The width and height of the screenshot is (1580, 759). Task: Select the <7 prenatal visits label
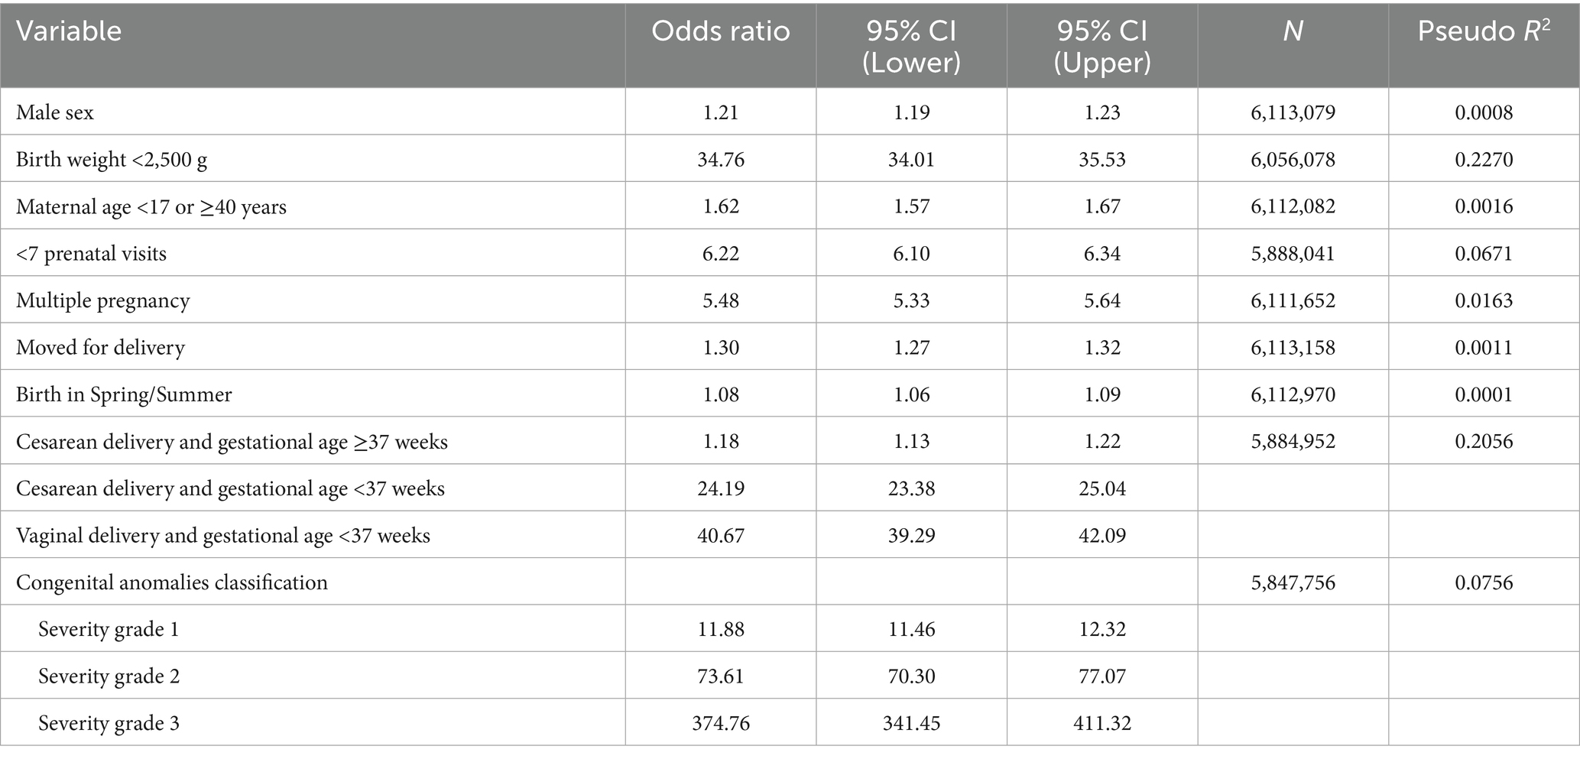92,254
